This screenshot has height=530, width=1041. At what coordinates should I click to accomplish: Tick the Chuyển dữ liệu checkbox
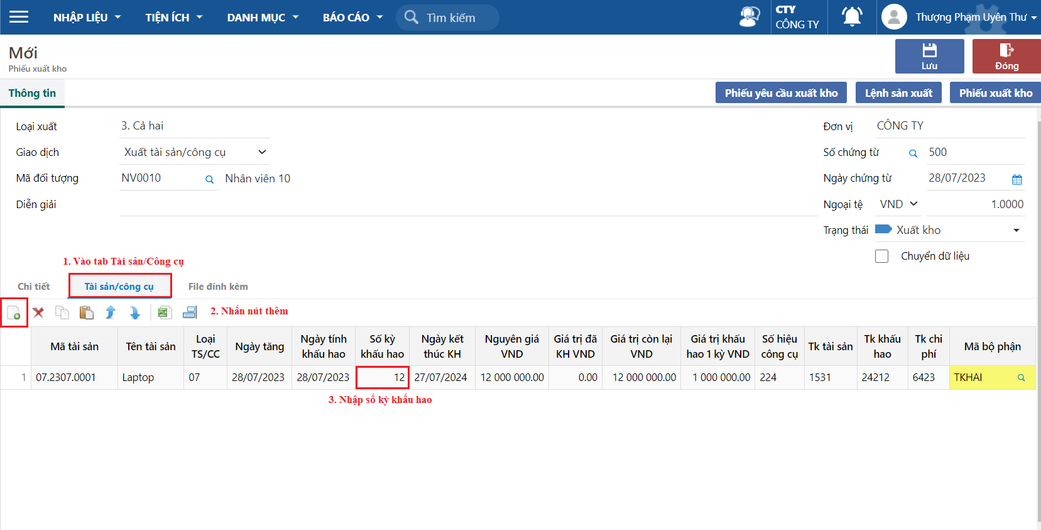[881, 257]
